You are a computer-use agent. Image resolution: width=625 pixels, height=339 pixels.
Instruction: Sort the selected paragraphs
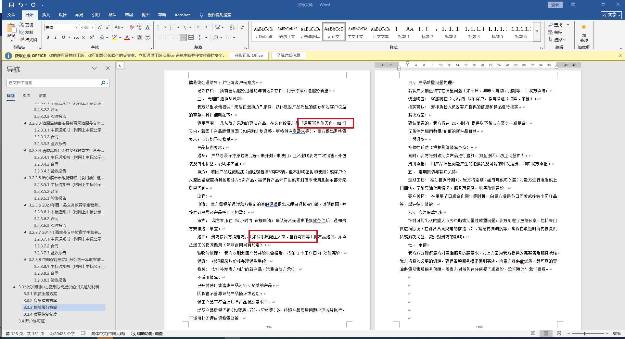point(232,27)
